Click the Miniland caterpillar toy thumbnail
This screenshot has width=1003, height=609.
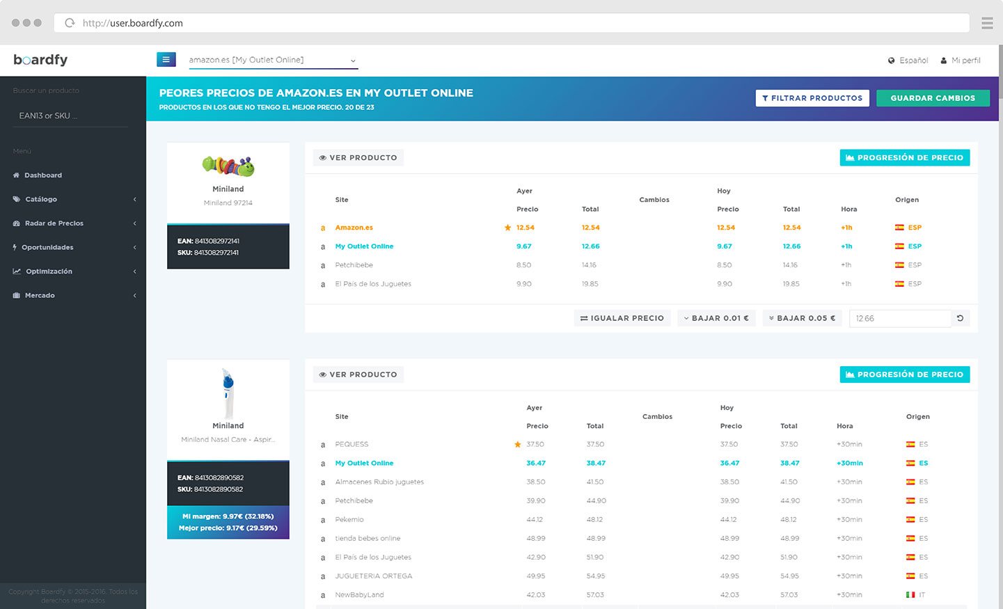(x=228, y=166)
